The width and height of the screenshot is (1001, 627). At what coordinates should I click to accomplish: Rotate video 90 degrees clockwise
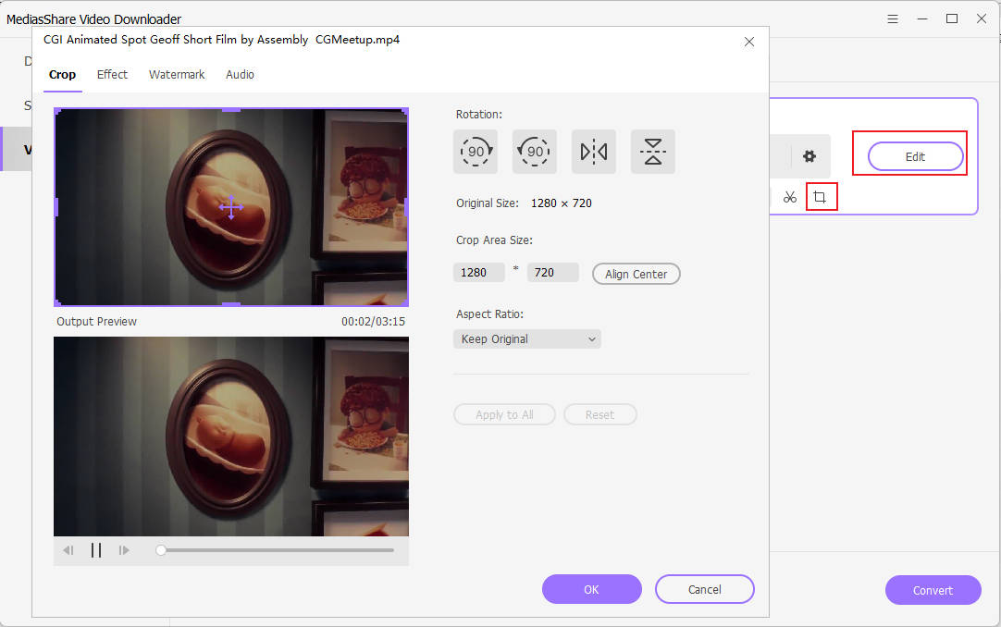click(476, 152)
